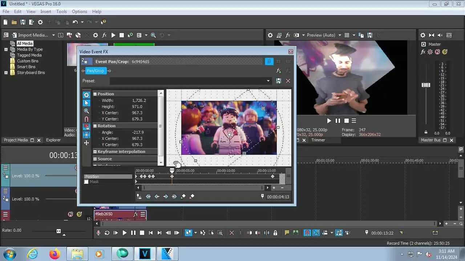Open the File menu
Viewport: 465px width, 261px height.
6,12
